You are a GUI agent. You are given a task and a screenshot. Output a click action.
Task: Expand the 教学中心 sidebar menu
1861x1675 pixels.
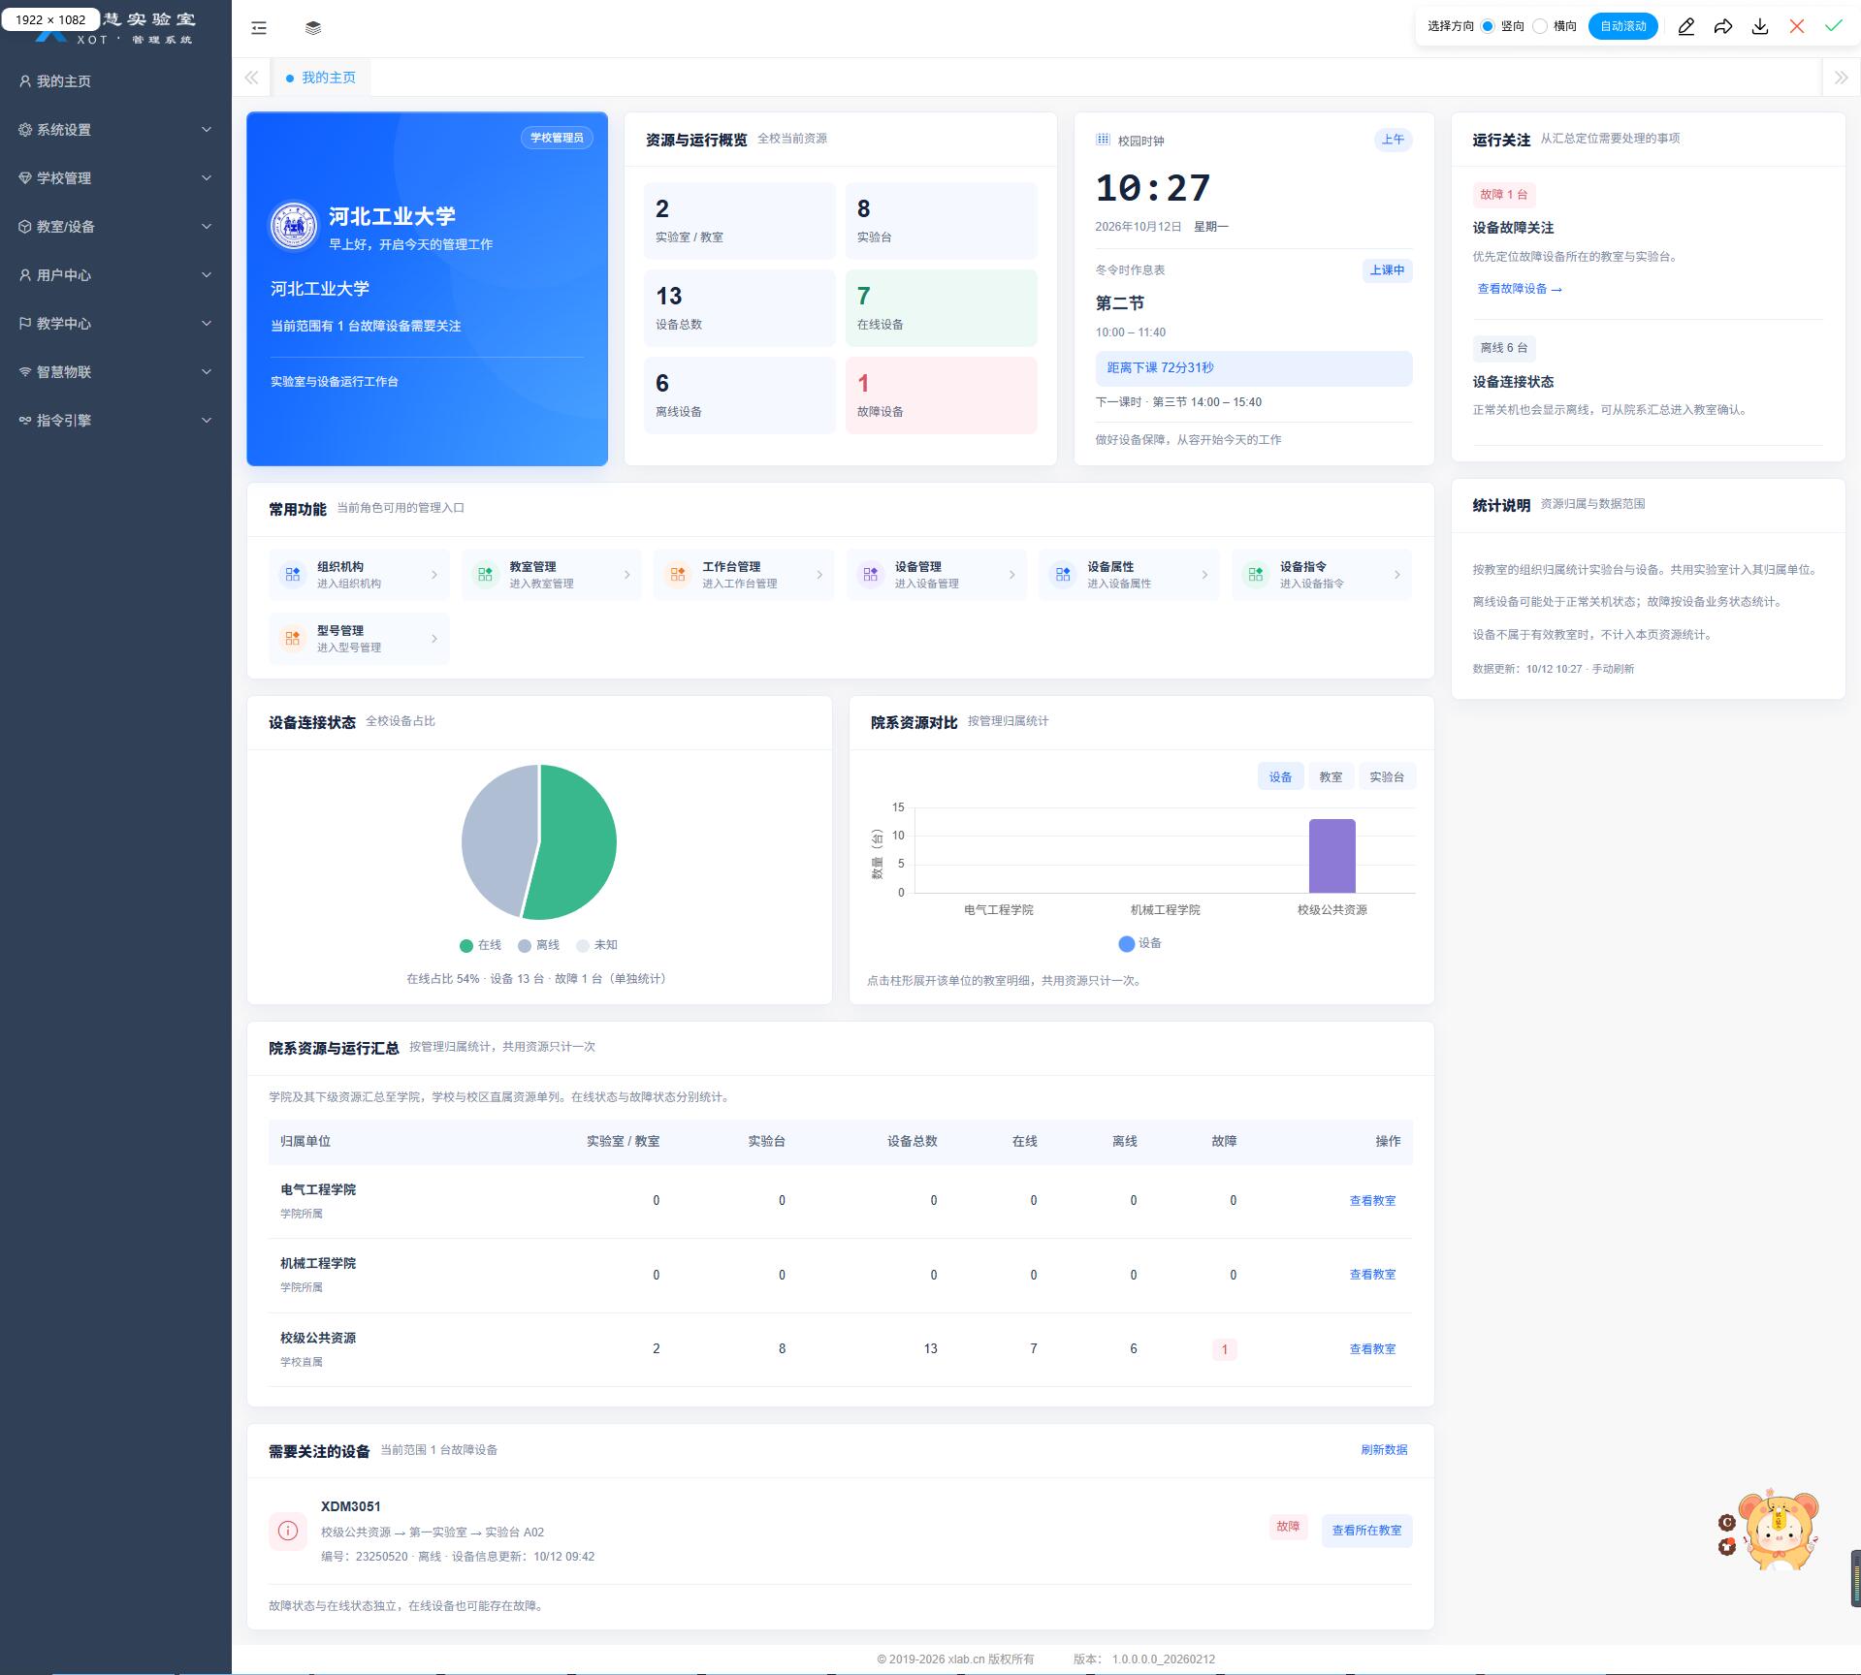pyautogui.click(x=115, y=324)
